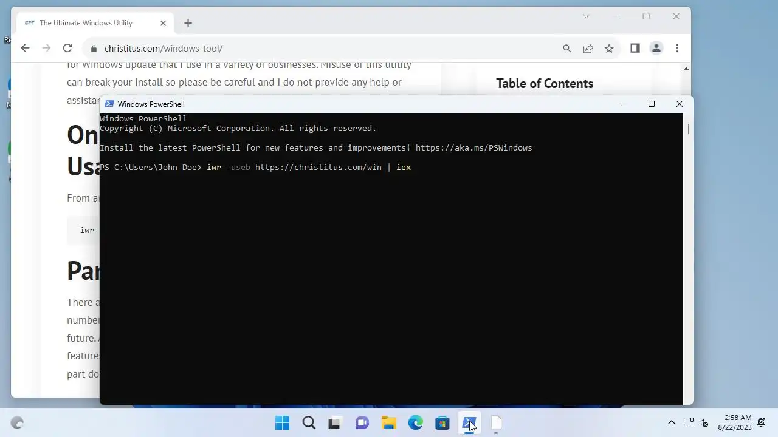
Task: Close The Ultimate Windows Utility tab
Action: (163, 23)
